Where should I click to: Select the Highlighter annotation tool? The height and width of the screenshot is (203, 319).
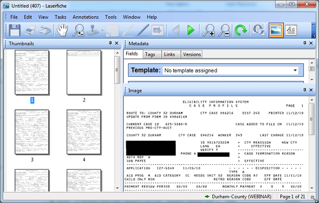[x=128, y=30]
